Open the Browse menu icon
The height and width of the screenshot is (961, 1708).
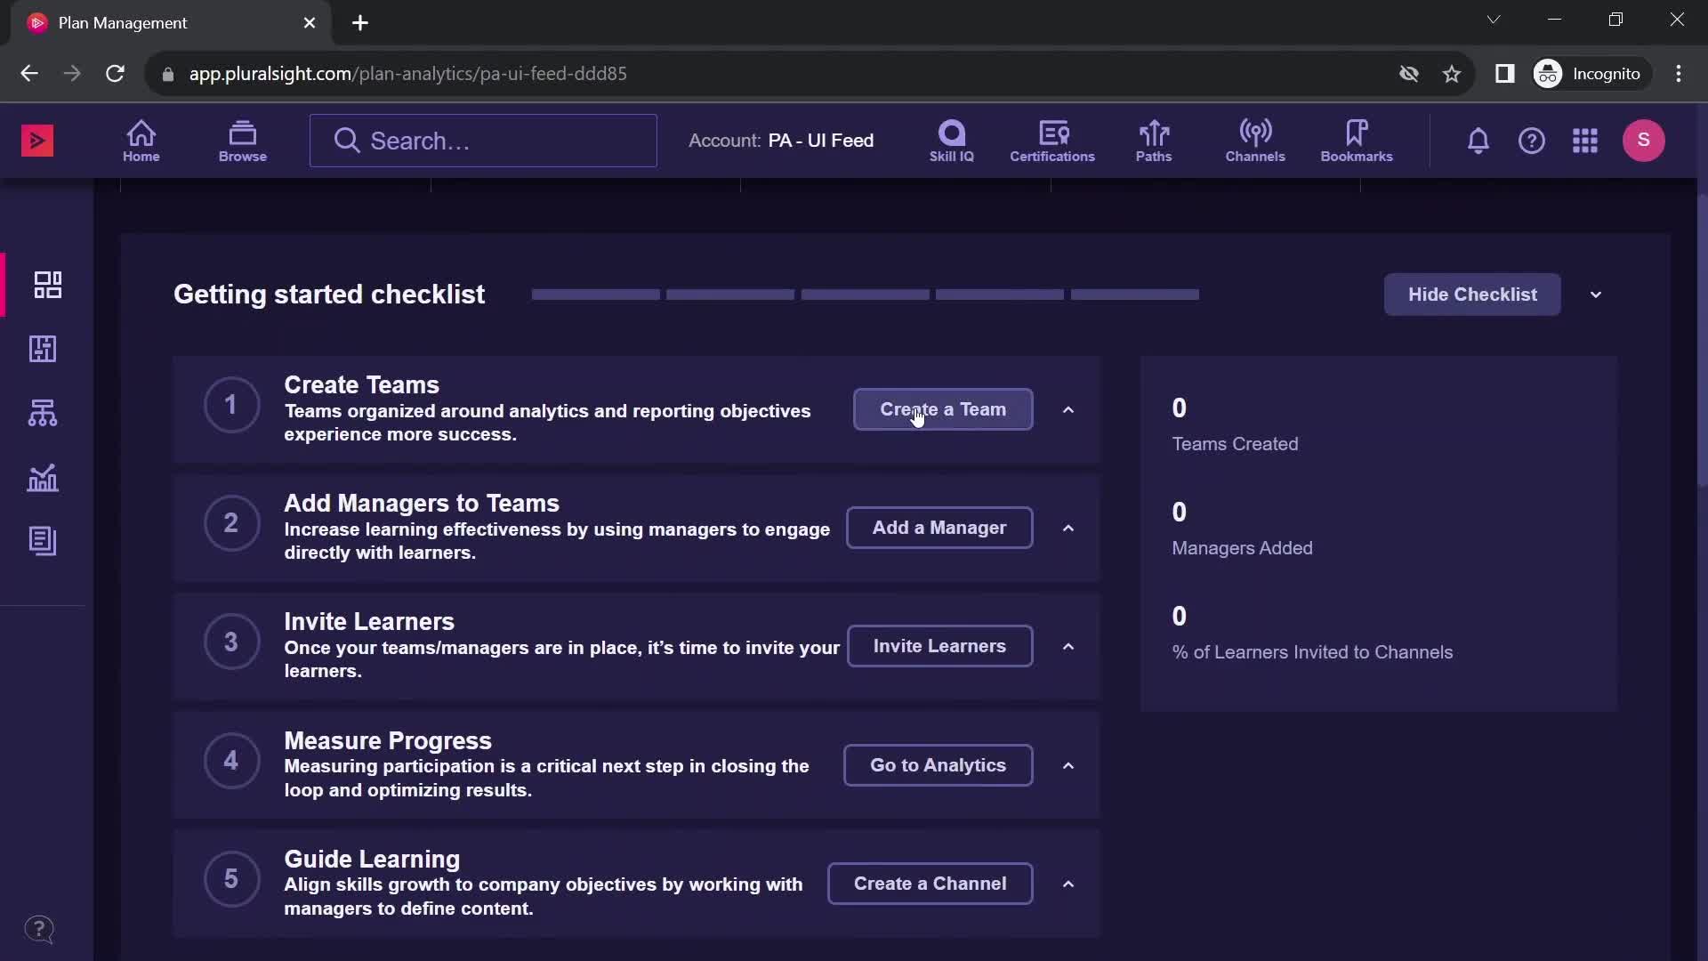coord(243,141)
